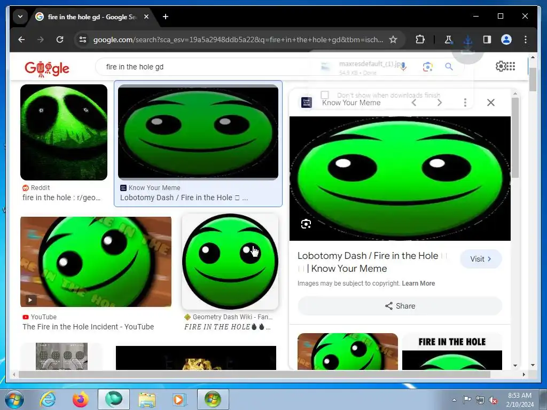547x410 pixels.
Task: Click 'The Fire in the Hole Incident - YouTube' link
Action: click(88, 327)
